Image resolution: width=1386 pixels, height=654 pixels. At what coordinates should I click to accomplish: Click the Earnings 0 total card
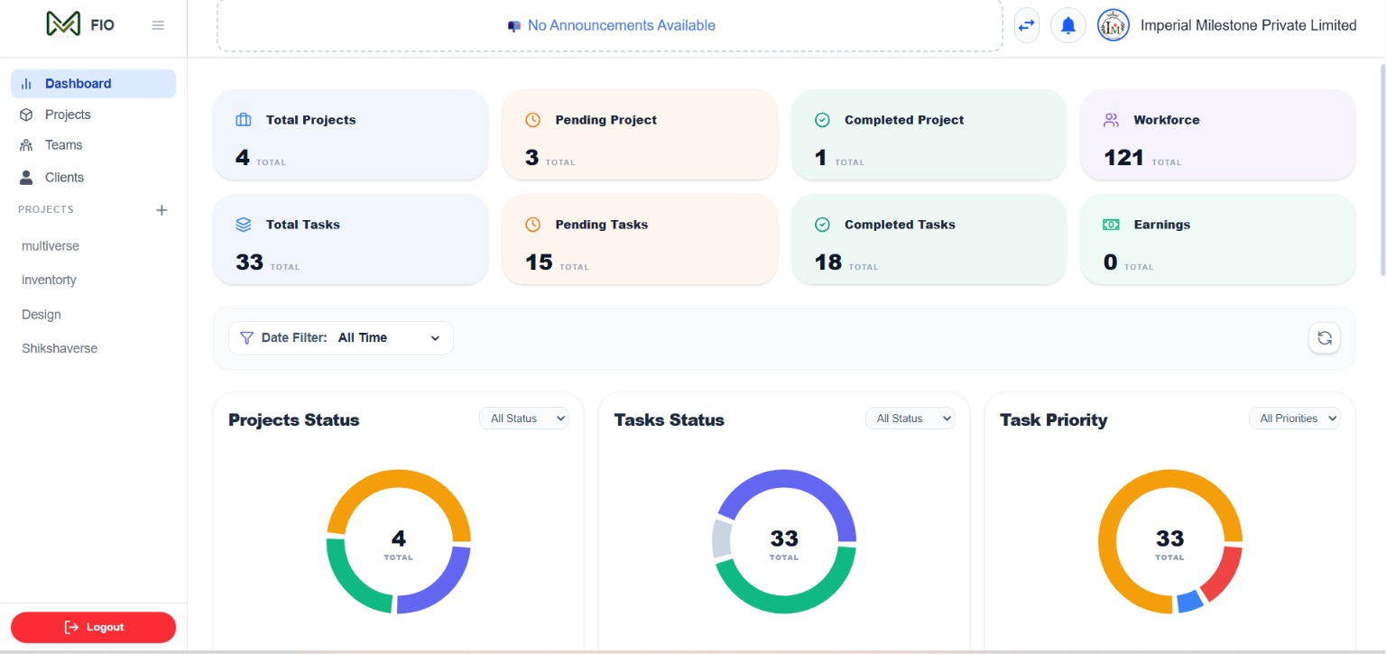coord(1218,240)
